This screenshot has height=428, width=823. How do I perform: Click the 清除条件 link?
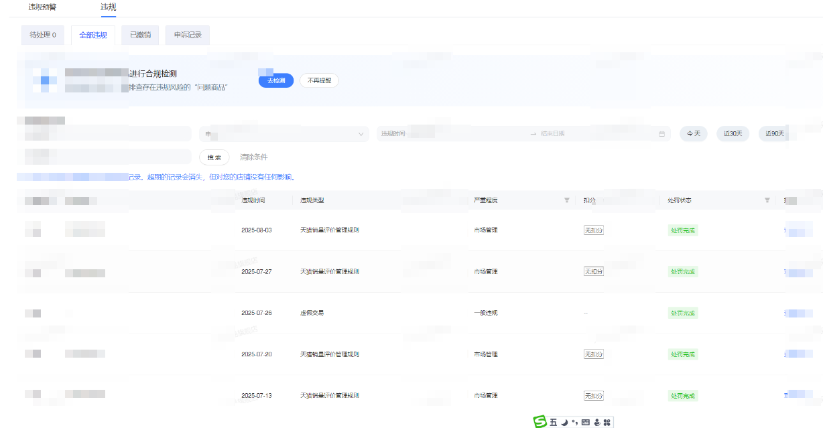click(x=254, y=157)
